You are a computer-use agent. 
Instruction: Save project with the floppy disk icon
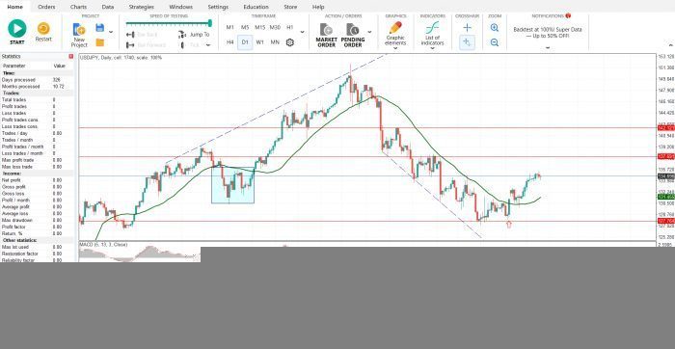point(100,28)
